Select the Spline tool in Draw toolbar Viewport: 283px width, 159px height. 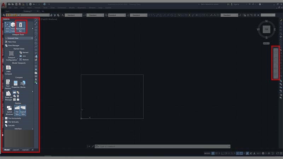coord(36,47)
